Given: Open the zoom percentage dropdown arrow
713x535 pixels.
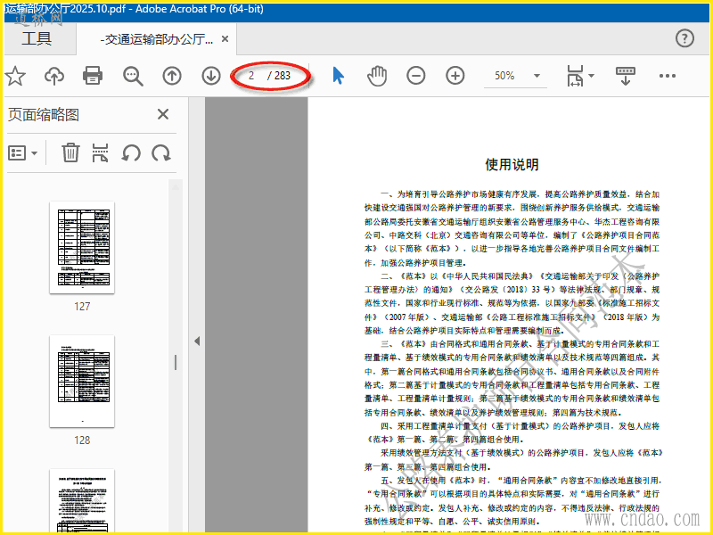Looking at the screenshot, I should click(537, 76).
